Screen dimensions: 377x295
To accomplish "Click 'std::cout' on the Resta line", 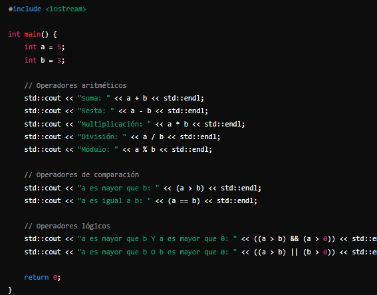I will click(x=43, y=111).
